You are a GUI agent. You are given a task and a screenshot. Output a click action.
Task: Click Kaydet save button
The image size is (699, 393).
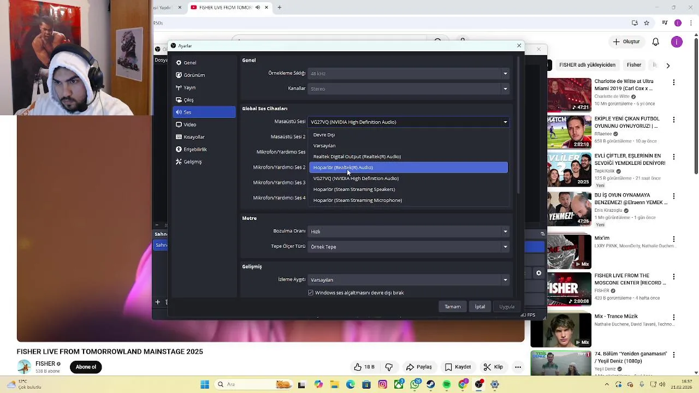tap(458, 367)
